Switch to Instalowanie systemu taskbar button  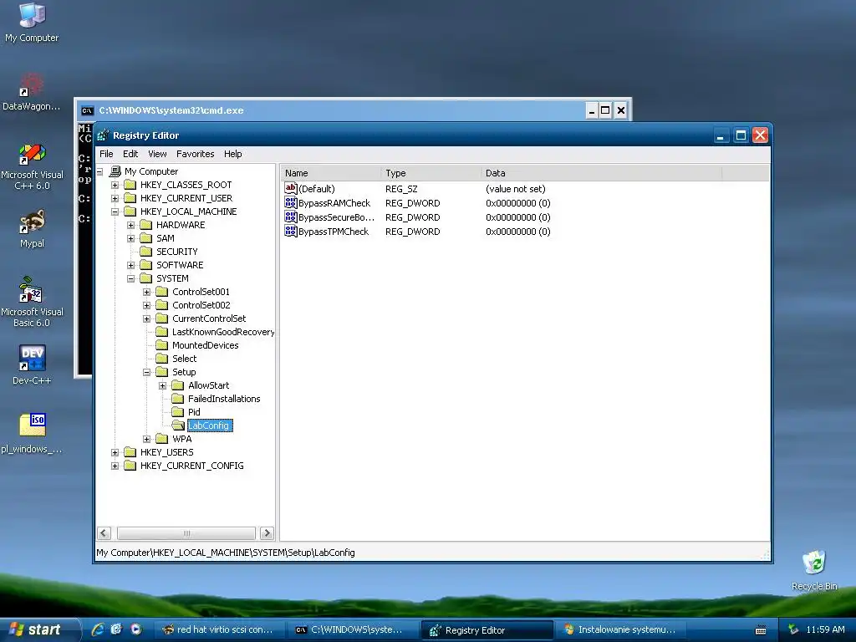[x=621, y=629]
